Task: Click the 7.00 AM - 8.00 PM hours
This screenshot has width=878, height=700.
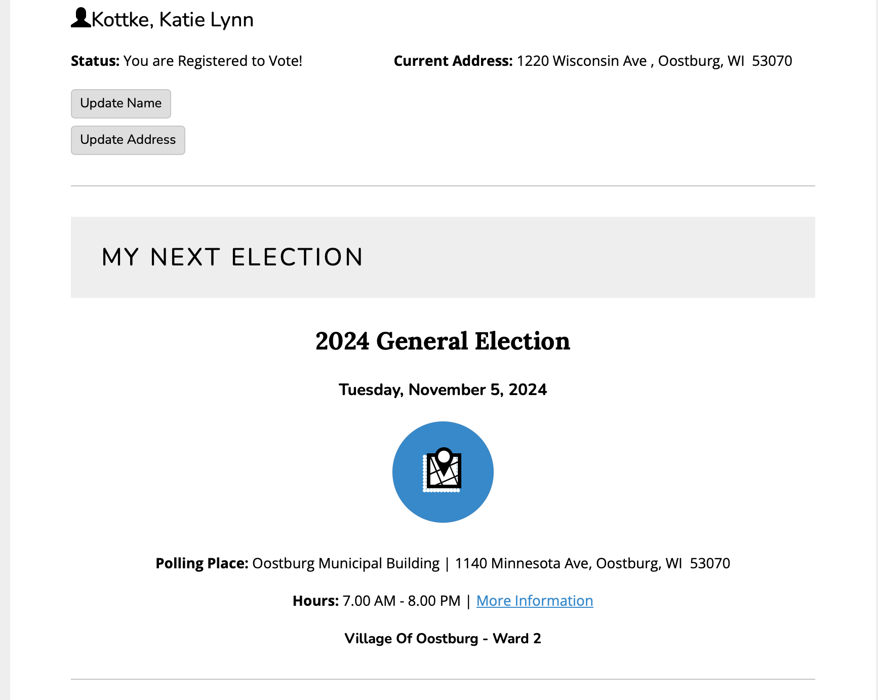Action: coord(401,601)
